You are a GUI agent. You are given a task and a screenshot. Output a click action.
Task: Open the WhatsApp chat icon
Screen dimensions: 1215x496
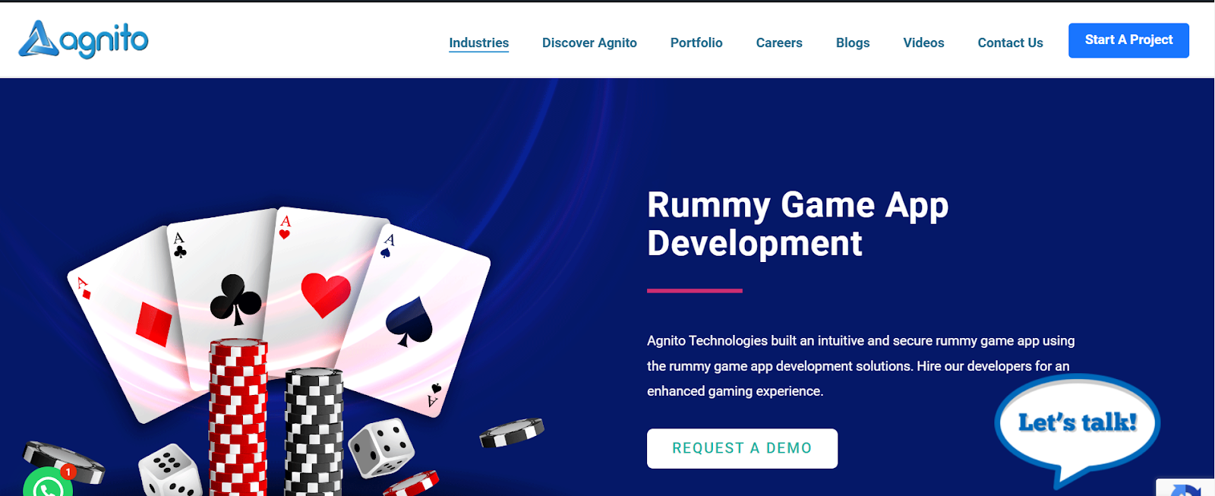click(x=48, y=483)
